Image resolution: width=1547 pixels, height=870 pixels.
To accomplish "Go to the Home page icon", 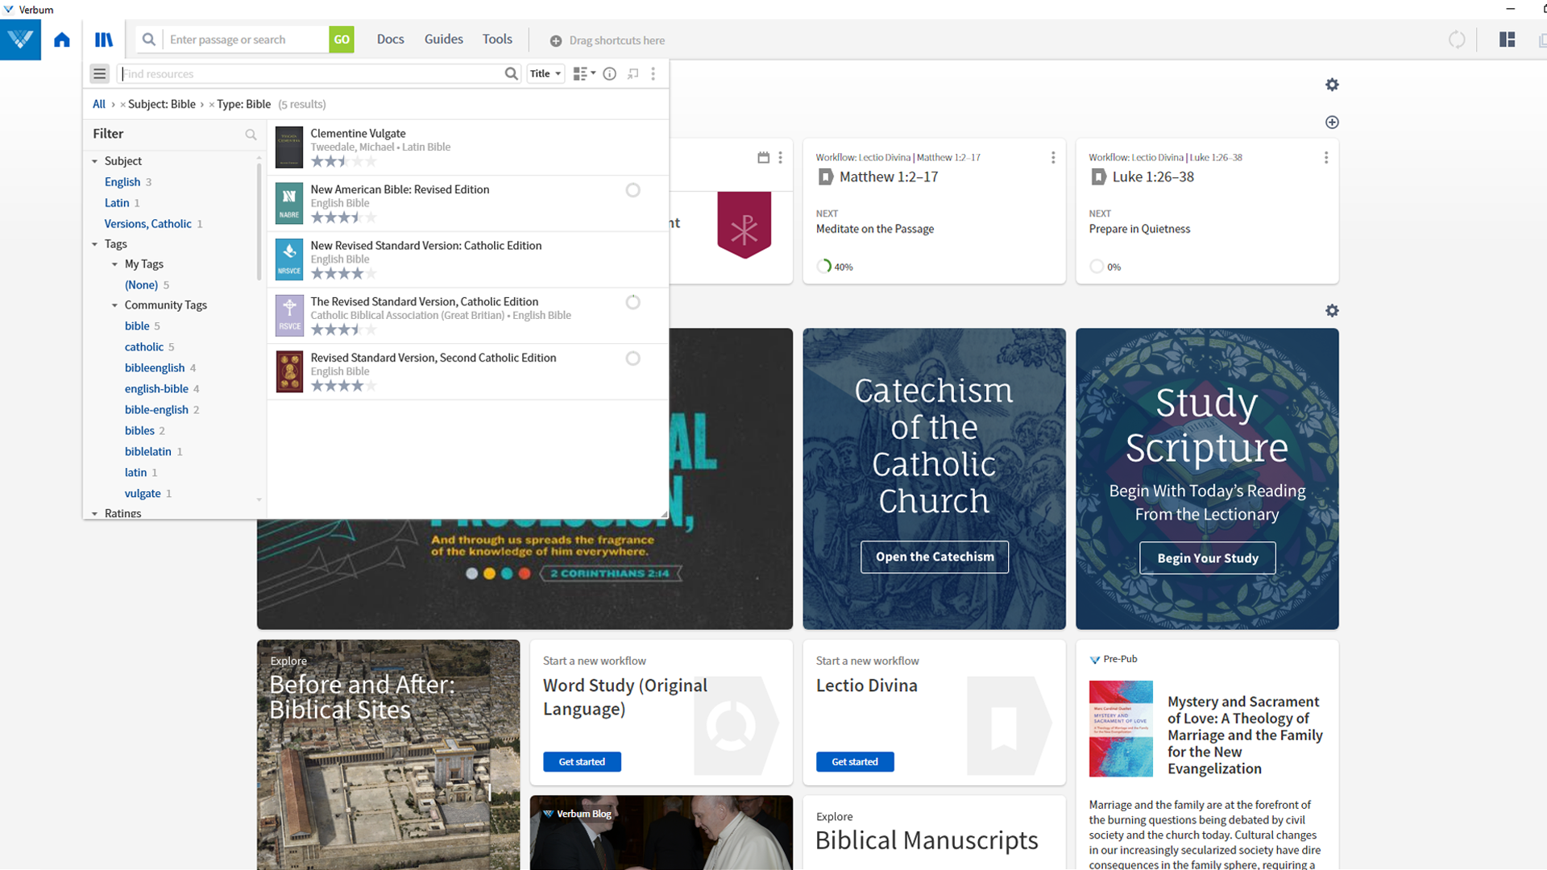I will (x=62, y=39).
